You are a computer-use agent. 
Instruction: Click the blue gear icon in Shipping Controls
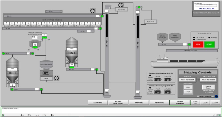click(216, 96)
